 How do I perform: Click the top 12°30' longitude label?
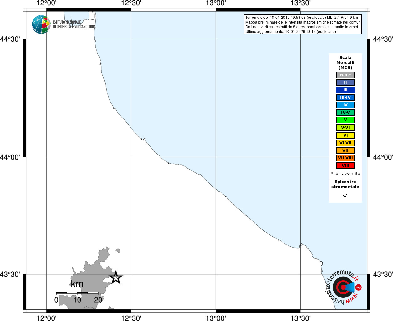[x=131, y=3]
